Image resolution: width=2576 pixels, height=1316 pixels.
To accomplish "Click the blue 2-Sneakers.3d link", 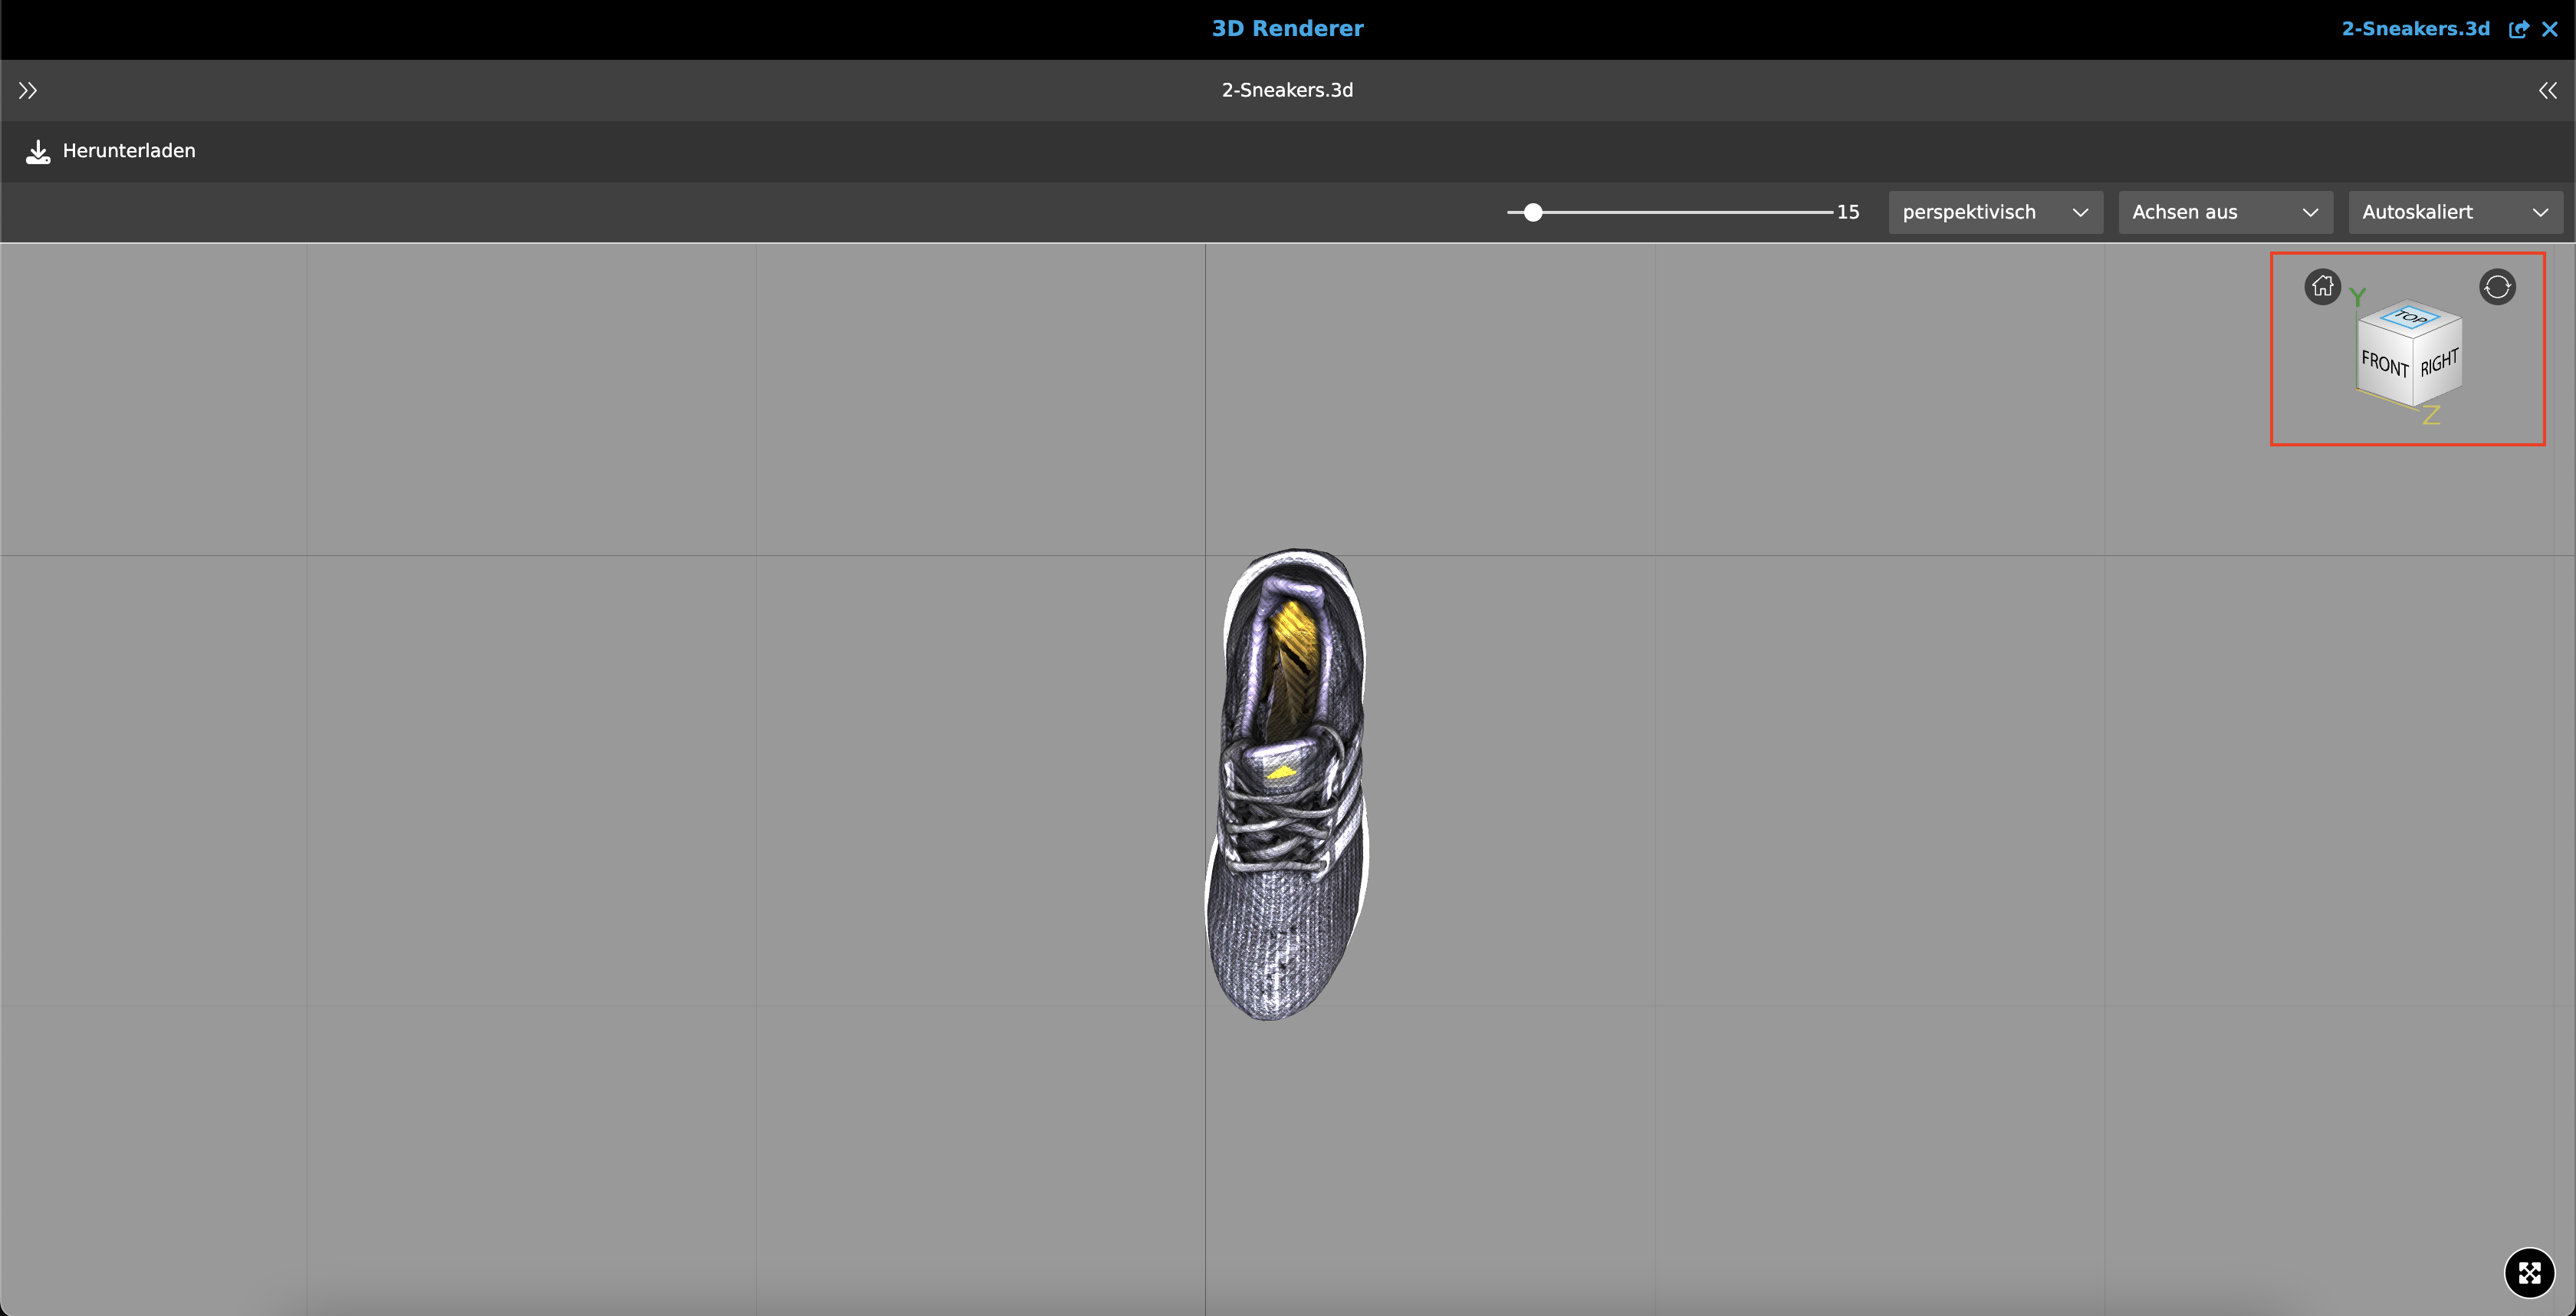I will pos(2415,29).
